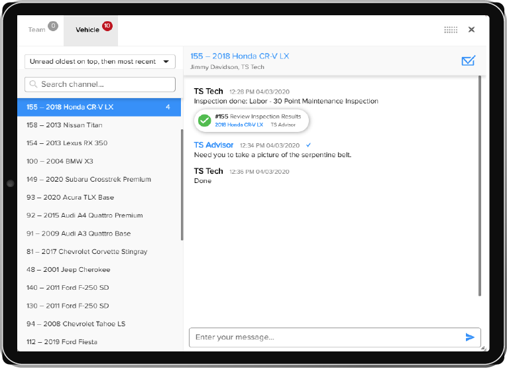The height and width of the screenshot is (368, 507).
Task: Click the Team unread count badge
Action: click(53, 27)
